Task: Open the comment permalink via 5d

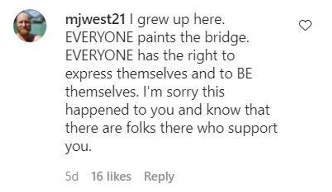Action: click(x=72, y=176)
